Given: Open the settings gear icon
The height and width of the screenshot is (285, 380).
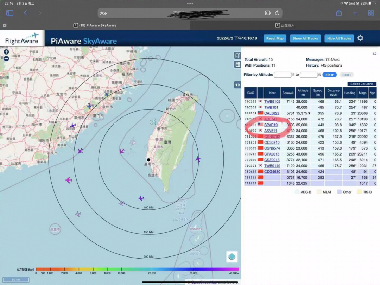Looking at the screenshot, I should [x=360, y=38].
